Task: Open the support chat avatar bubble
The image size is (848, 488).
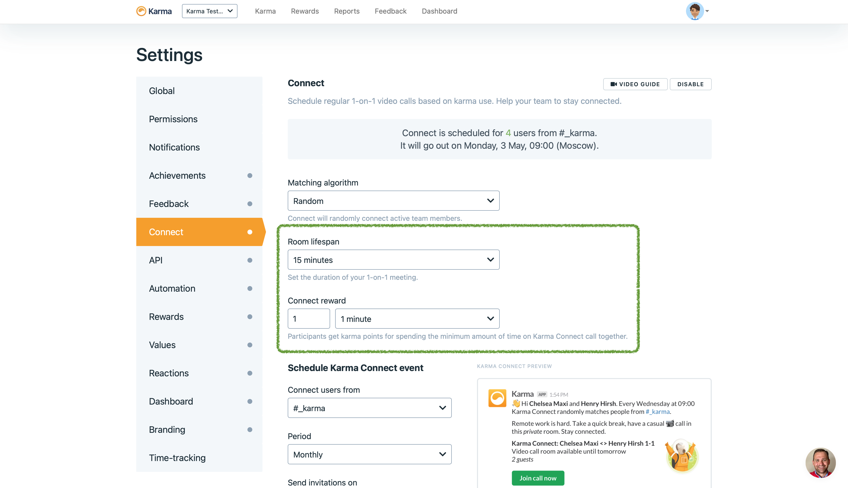Action: [x=820, y=462]
